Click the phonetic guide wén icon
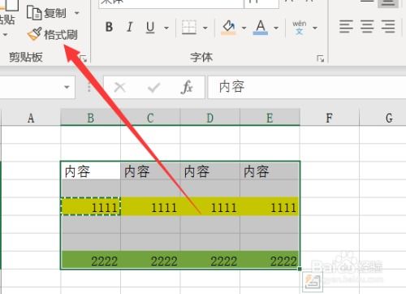This screenshot has height=294, width=406. coord(299,28)
